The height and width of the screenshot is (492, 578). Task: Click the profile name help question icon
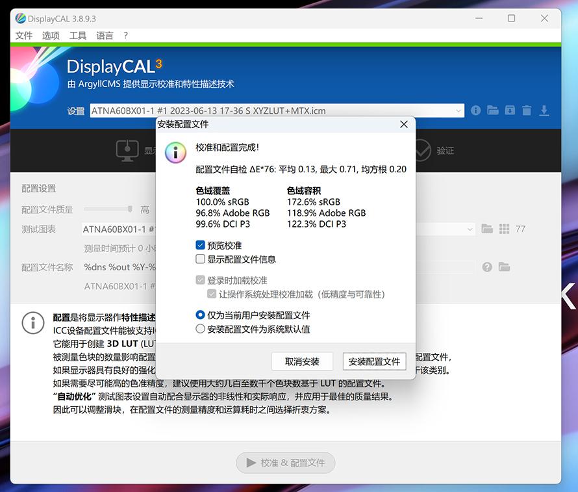[487, 266]
